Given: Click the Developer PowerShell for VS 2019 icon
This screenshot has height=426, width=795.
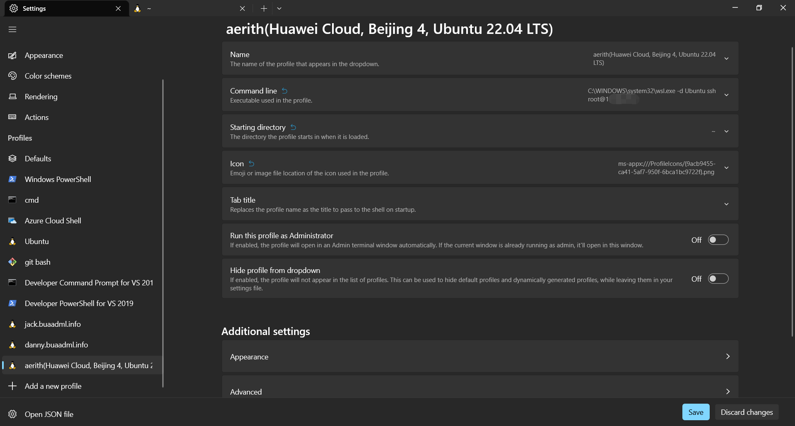Looking at the screenshot, I should click(x=12, y=304).
